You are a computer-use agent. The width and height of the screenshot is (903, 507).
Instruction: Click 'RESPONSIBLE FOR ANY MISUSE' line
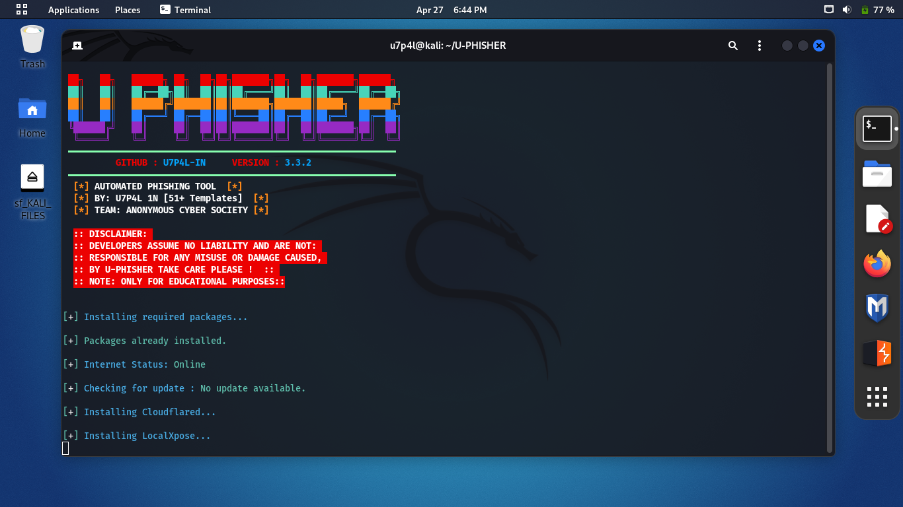[200, 257]
